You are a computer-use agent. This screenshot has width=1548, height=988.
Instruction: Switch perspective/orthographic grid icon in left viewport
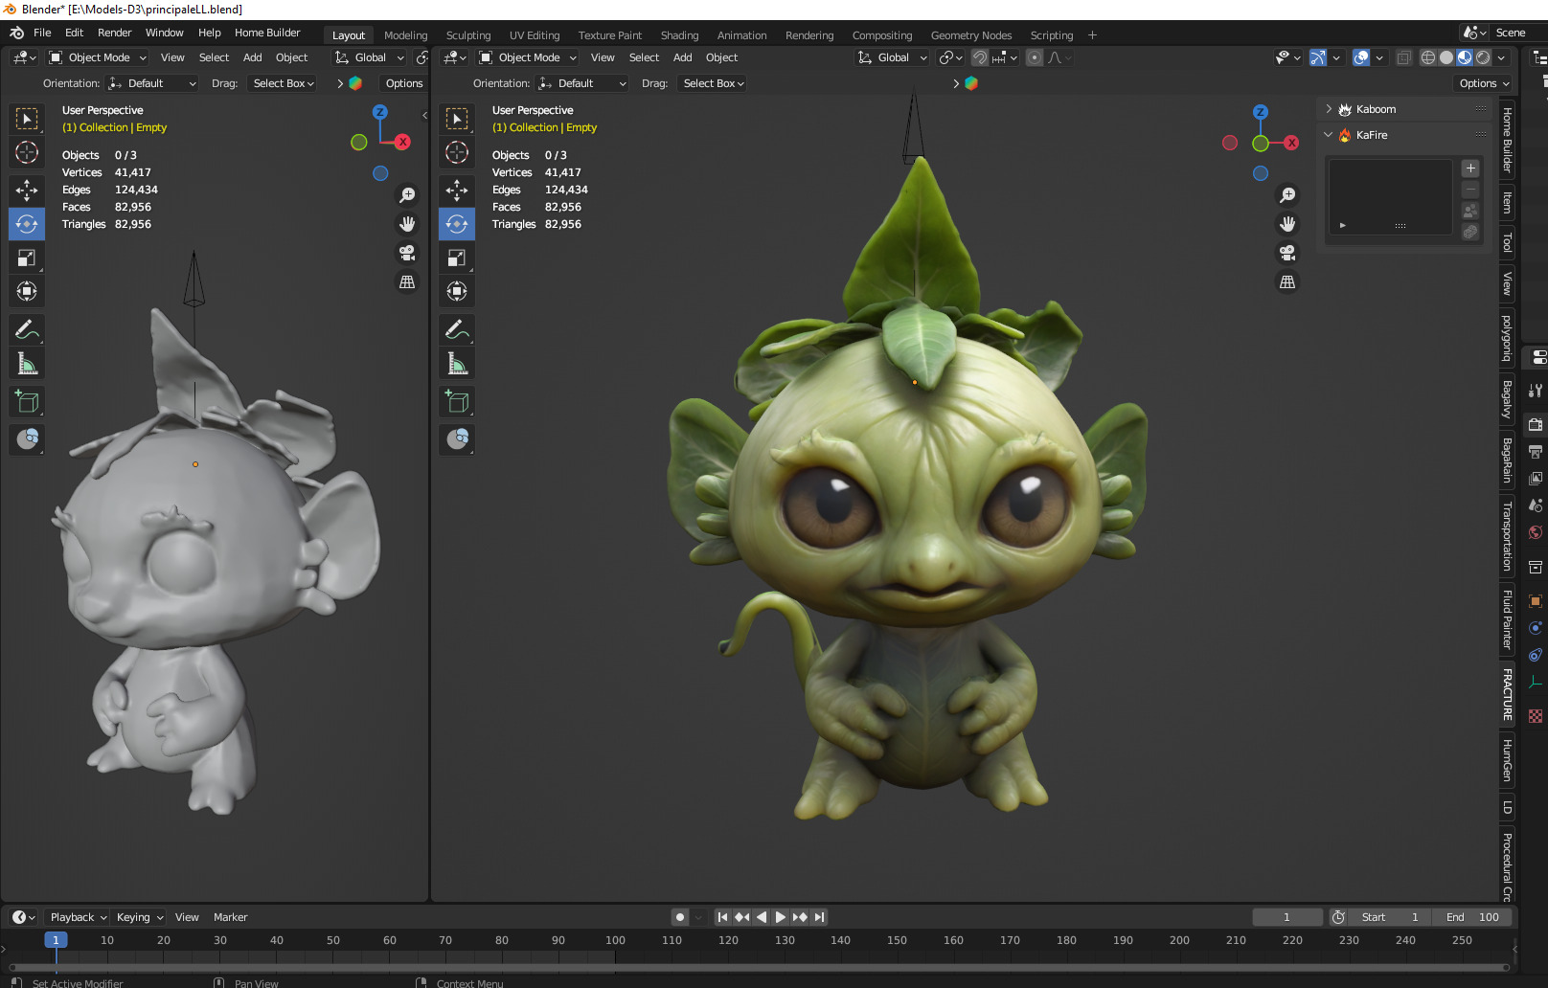[x=407, y=281]
